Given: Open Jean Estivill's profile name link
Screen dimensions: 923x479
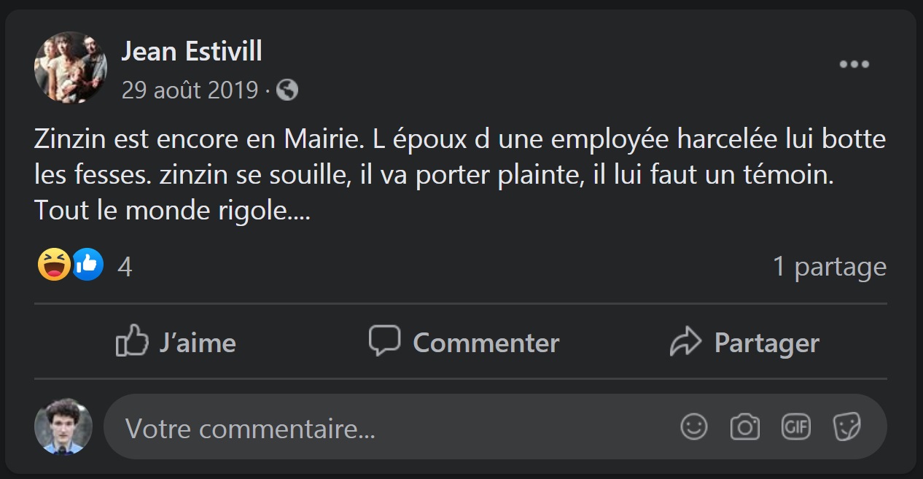Looking at the screenshot, I should [192, 52].
